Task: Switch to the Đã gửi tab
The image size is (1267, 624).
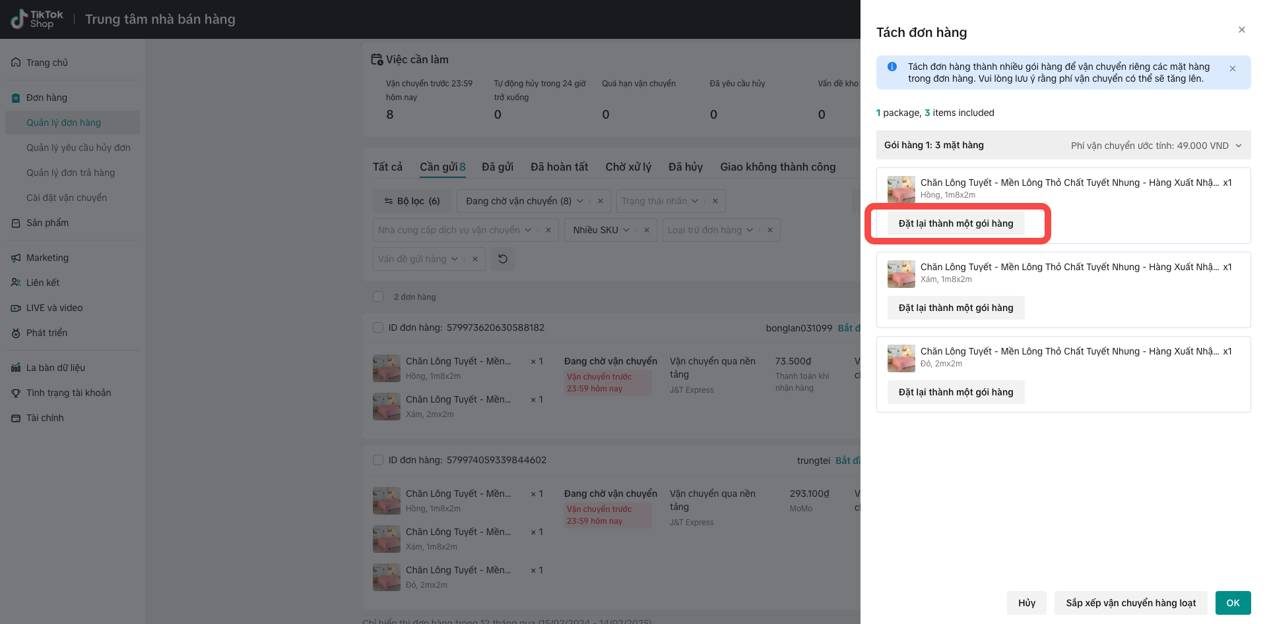Action: [x=498, y=167]
